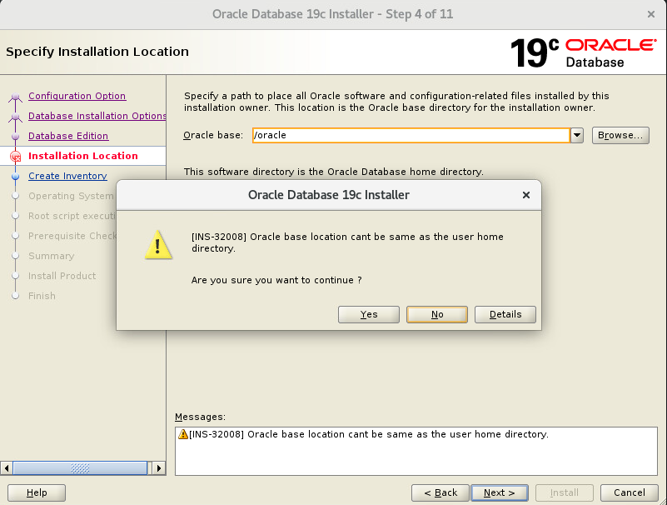The image size is (667, 505).
Task: Click the Configuration Option step marker icon
Action: pyautogui.click(x=15, y=97)
